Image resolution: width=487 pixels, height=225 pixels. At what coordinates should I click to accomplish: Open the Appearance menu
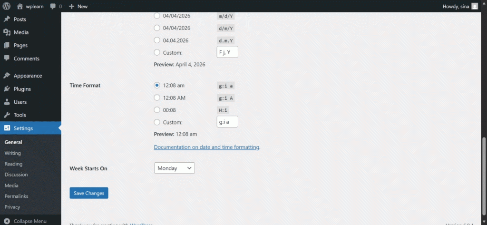pos(28,76)
